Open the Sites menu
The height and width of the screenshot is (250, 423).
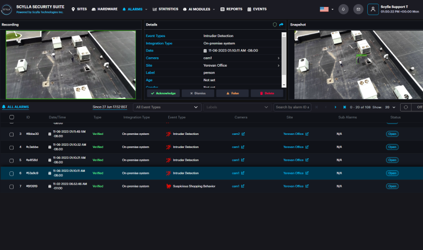click(79, 9)
